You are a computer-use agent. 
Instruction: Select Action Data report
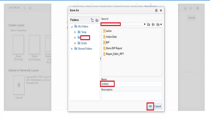coord(111,37)
